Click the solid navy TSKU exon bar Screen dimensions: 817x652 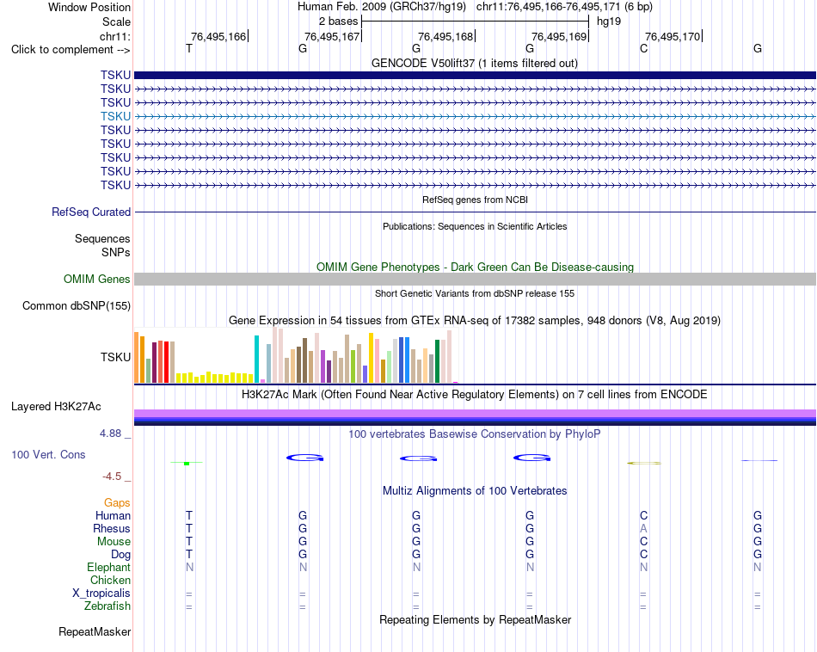point(475,75)
